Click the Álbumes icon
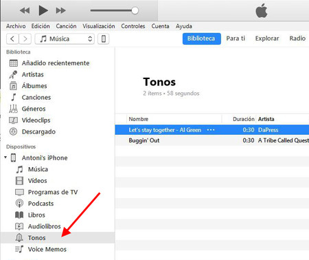This screenshot has height=260, width=309. click(x=13, y=86)
